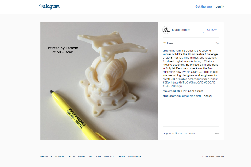Screen dimensions: 251x167
Task: Open the three-dot more options menu
Action: coord(217,133)
